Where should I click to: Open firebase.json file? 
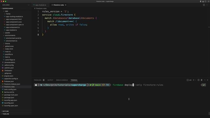9,81
